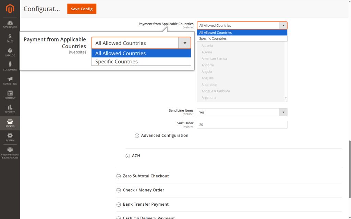Click the Save Config button

(x=82, y=9)
